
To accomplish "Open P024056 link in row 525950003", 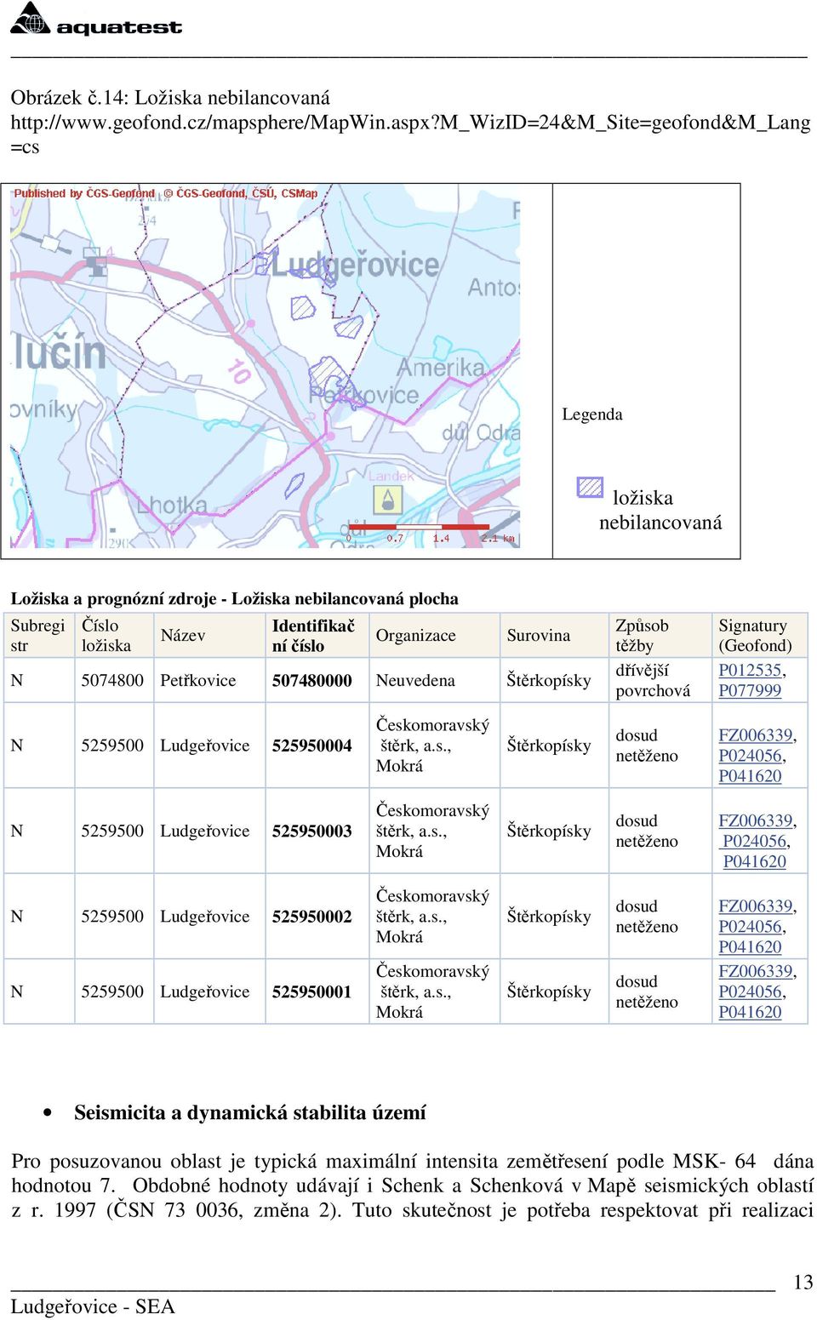I will (754, 841).
